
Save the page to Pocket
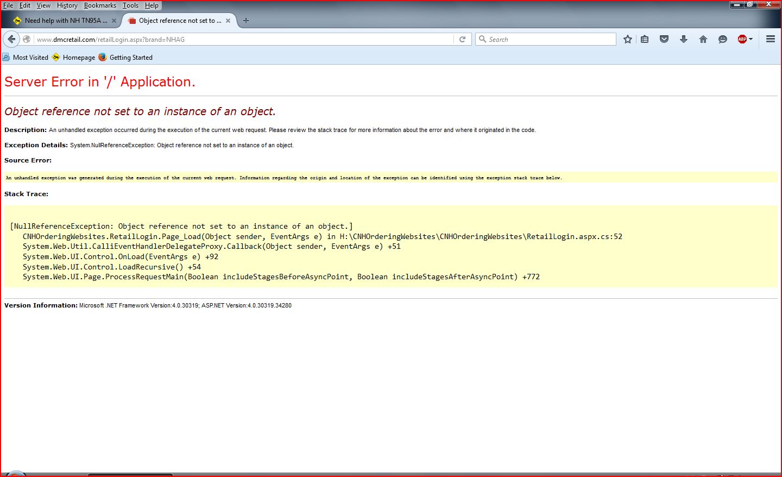click(664, 39)
